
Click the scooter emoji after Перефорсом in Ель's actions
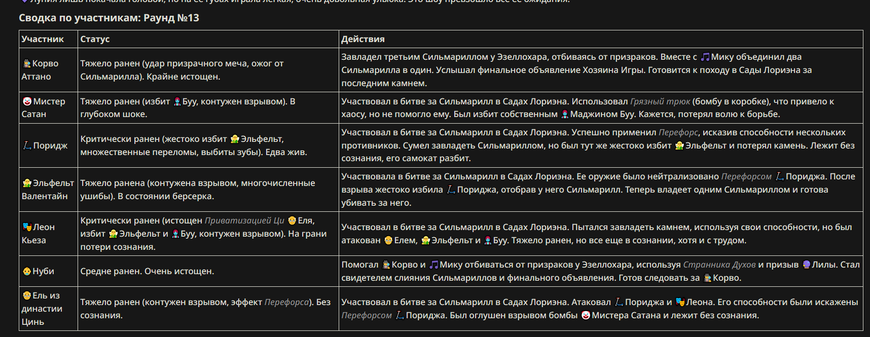[x=400, y=315]
